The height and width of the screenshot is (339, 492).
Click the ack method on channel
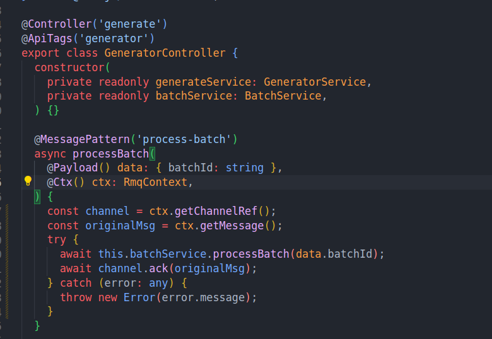coord(158,268)
